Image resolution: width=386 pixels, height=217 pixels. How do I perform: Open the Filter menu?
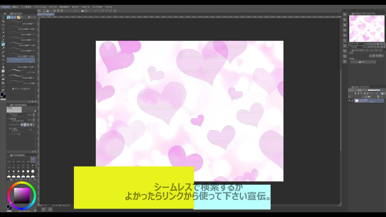pyautogui.click(x=85, y=7)
